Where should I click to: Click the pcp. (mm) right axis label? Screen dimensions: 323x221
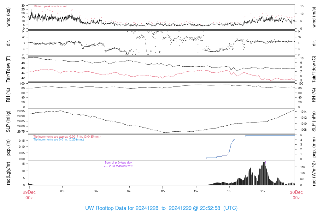point(314,147)
